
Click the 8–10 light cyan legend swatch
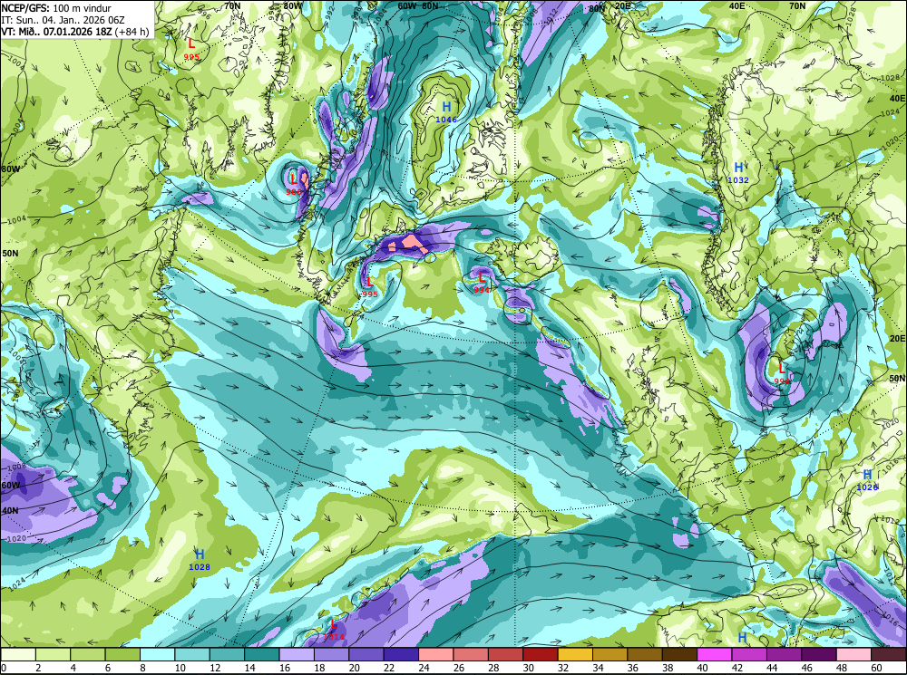[157, 654]
